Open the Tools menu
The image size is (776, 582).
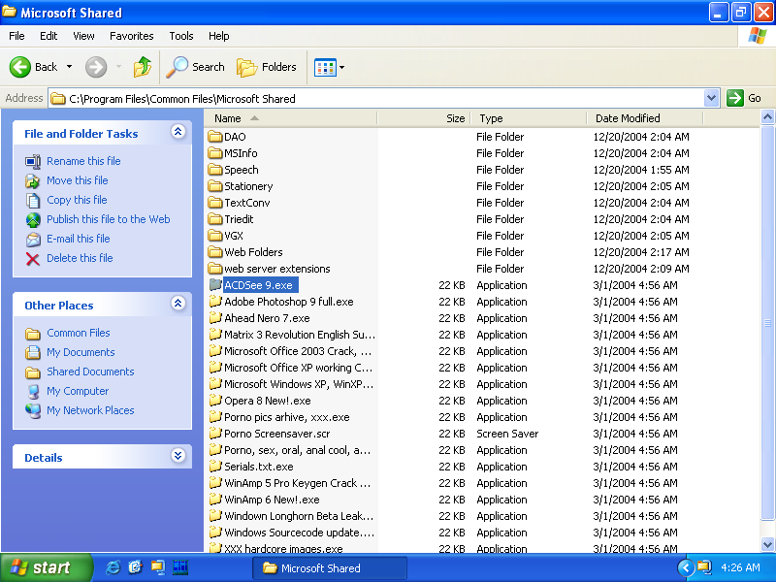(181, 36)
